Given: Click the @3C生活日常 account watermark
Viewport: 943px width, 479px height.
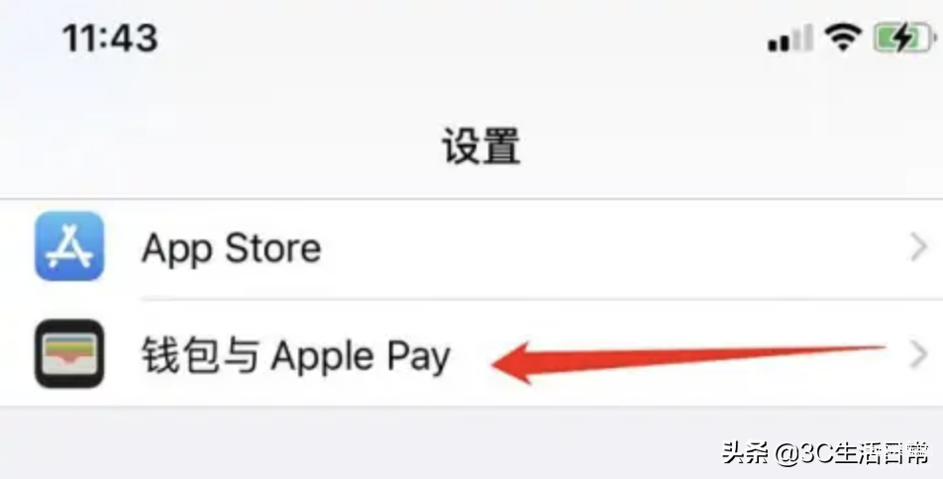Looking at the screenshot, I should [x=852, y=453].
